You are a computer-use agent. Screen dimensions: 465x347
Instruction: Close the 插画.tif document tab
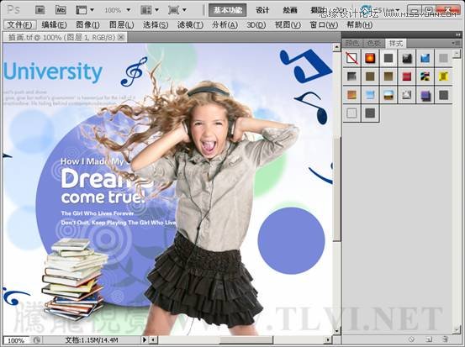(121, 37)
